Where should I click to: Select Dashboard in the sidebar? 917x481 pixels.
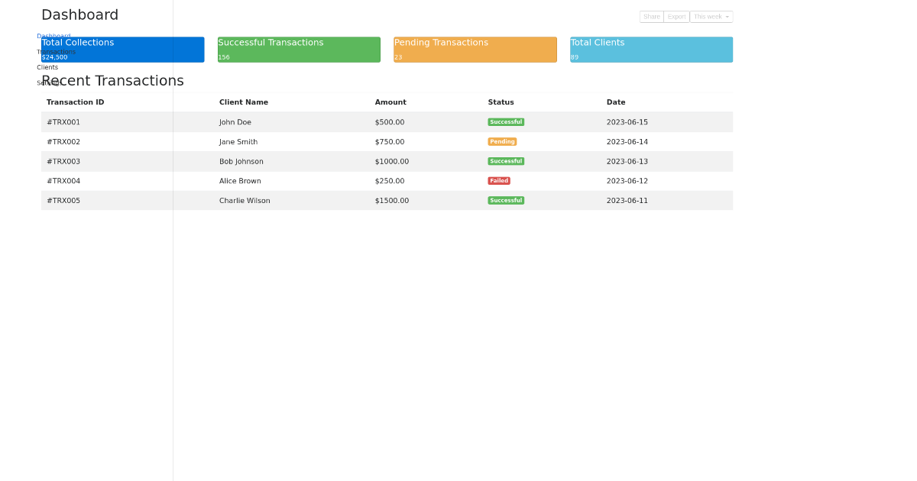[53, 35]
